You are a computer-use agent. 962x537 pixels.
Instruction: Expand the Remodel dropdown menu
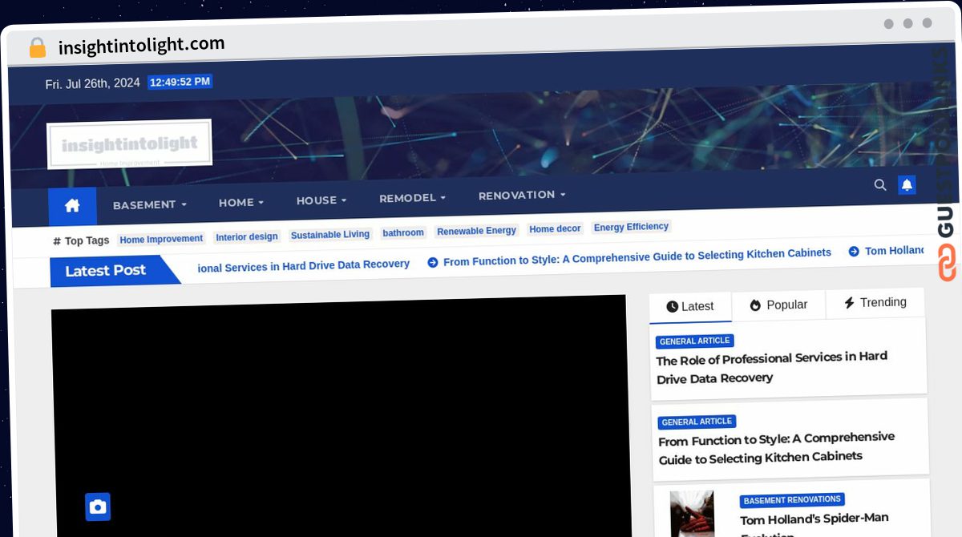tap(412, 198)
